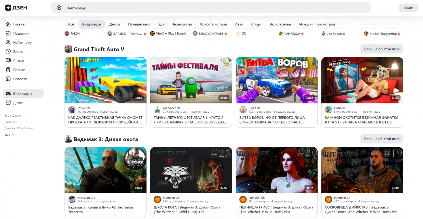Click Больше об этой игре for Ведьмак 3

[382, 139]
